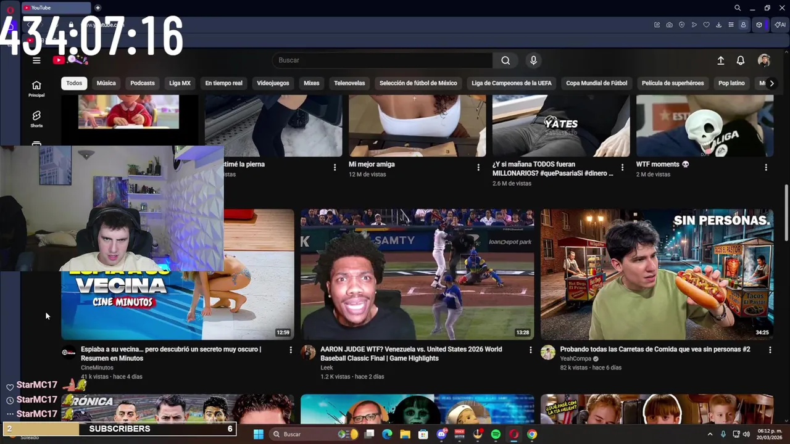Switch to the YouTube browser tab
This screenshot has width=790, height=444.
click(x=56, y=7)
